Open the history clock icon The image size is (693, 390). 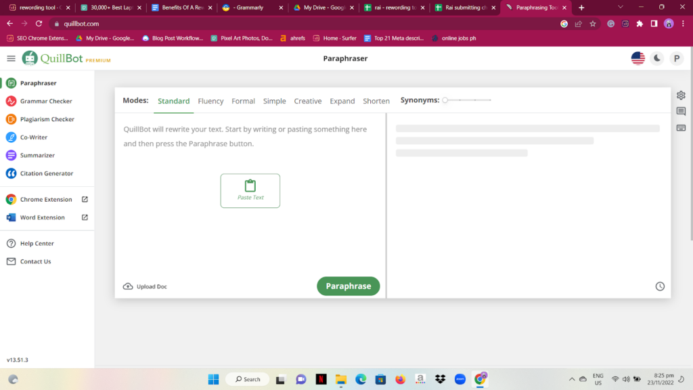660,286
